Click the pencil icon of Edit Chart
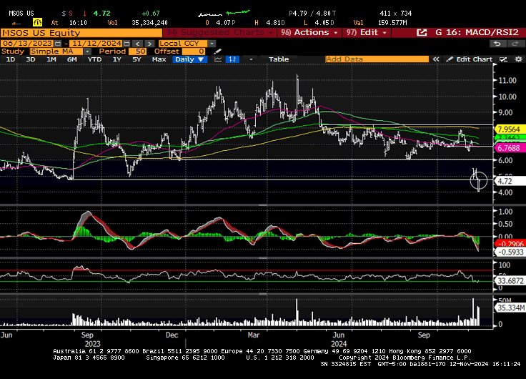Viewport: 526px width, 379px height. pos(450,59)
